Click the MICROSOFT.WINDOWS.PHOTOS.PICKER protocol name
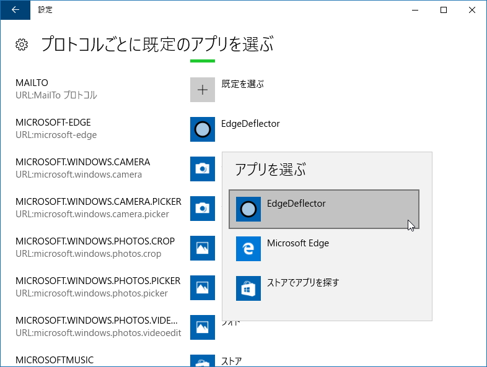This screenshot has width=487, height=367. pyautogui.click(x=98, y=281)
